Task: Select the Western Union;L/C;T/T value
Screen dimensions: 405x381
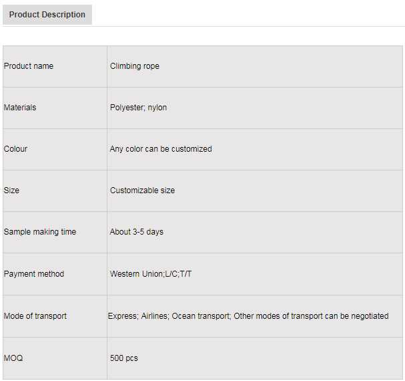Action: (151, 274)
